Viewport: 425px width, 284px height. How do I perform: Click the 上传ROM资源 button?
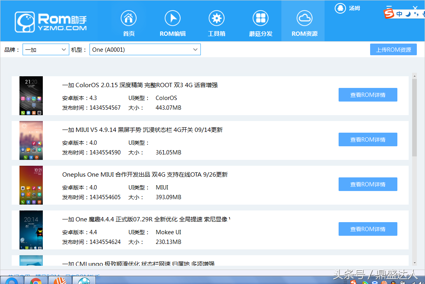(393, 49)
